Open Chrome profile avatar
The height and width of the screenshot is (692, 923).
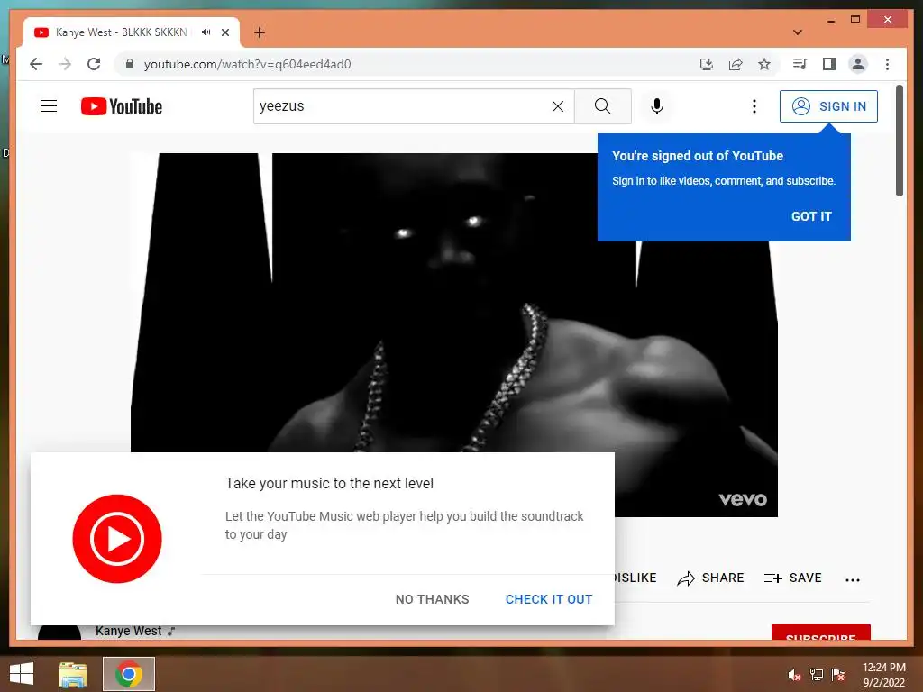pyautogui.click(x=858, y=64)
